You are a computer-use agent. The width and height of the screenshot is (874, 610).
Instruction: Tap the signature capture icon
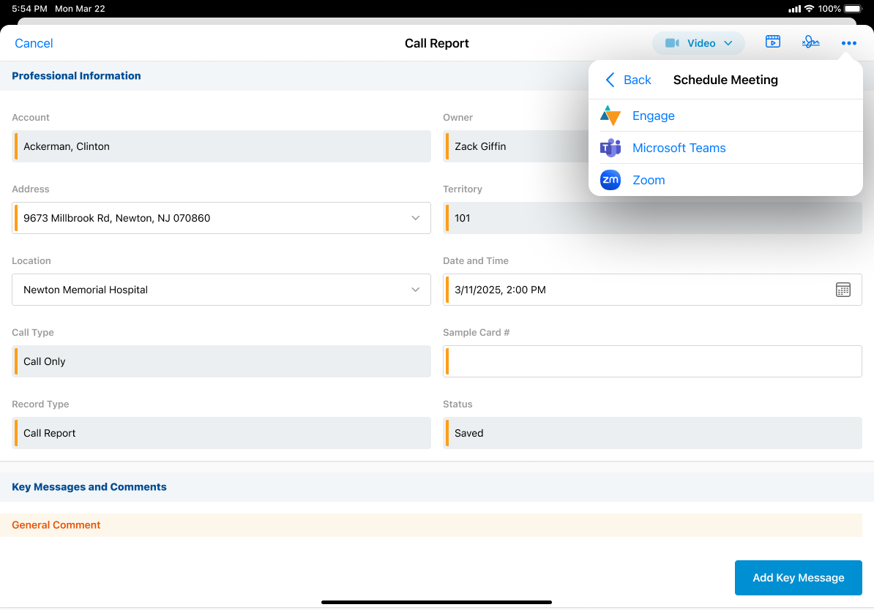click(x=810, y=42)
